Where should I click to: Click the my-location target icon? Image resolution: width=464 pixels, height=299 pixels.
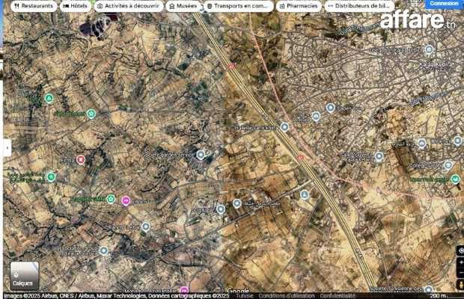click(x=460, y=250)
